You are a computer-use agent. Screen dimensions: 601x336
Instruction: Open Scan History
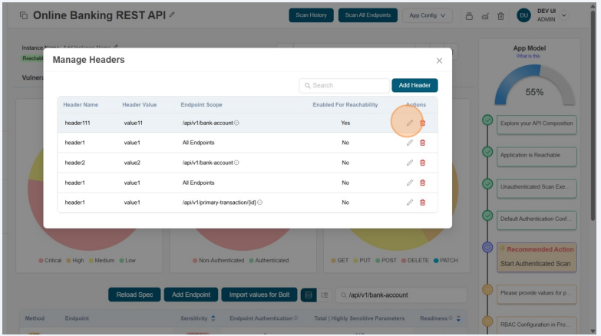(x=311, y=15)
